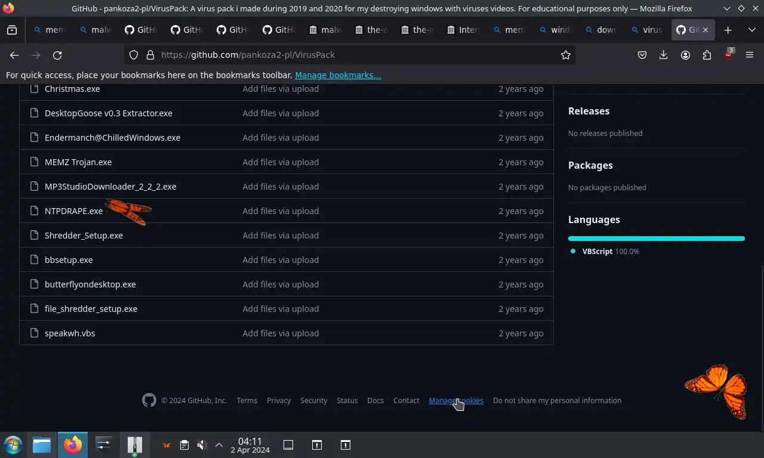Click the GitHub logo in page footer
764x458 pixels.
[149, 400]
